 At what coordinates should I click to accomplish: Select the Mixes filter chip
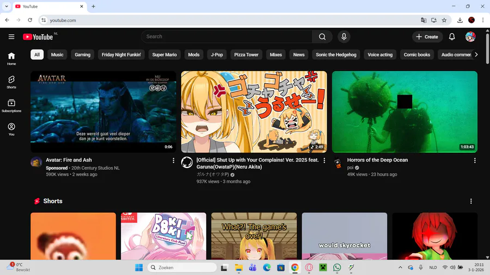click(275, 54)
